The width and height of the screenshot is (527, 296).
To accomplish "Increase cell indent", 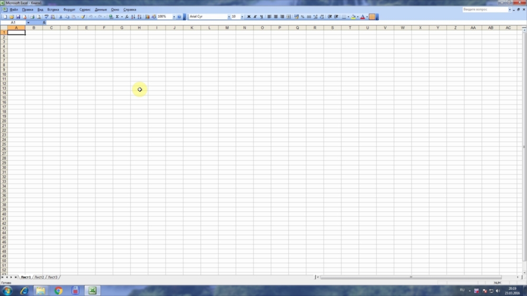I will [336, 17].
